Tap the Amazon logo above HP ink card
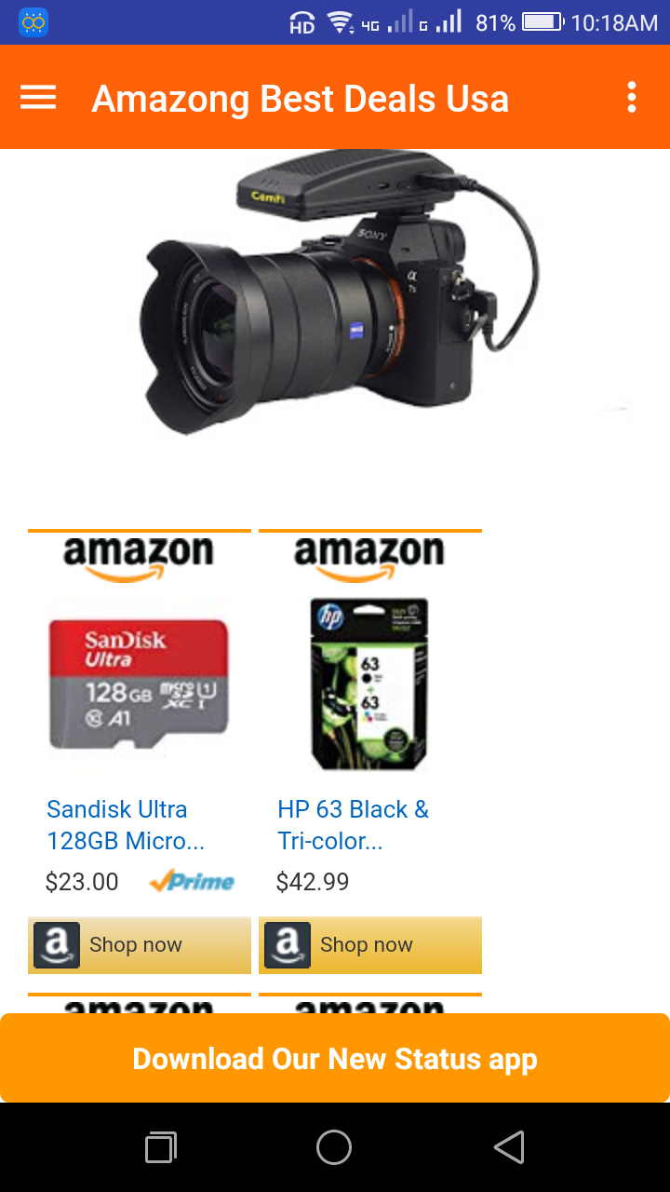670x1192 pixels. (x=369, y=559)
